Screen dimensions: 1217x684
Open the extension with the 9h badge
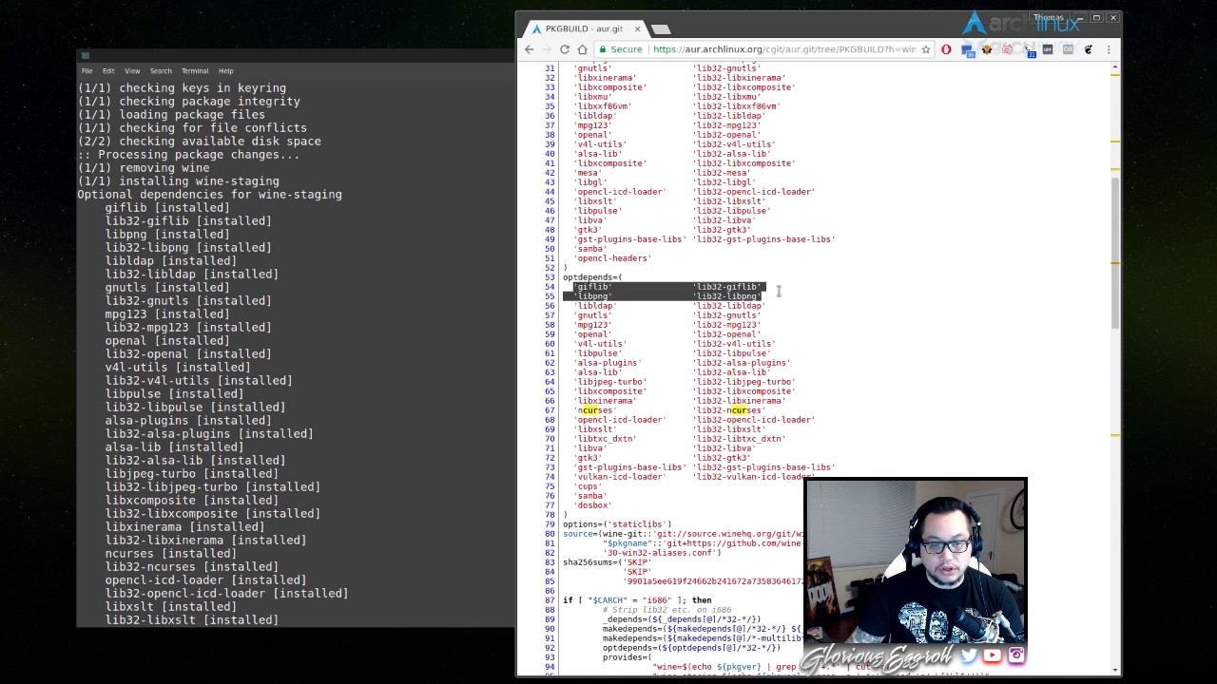(x=968, y=50)
